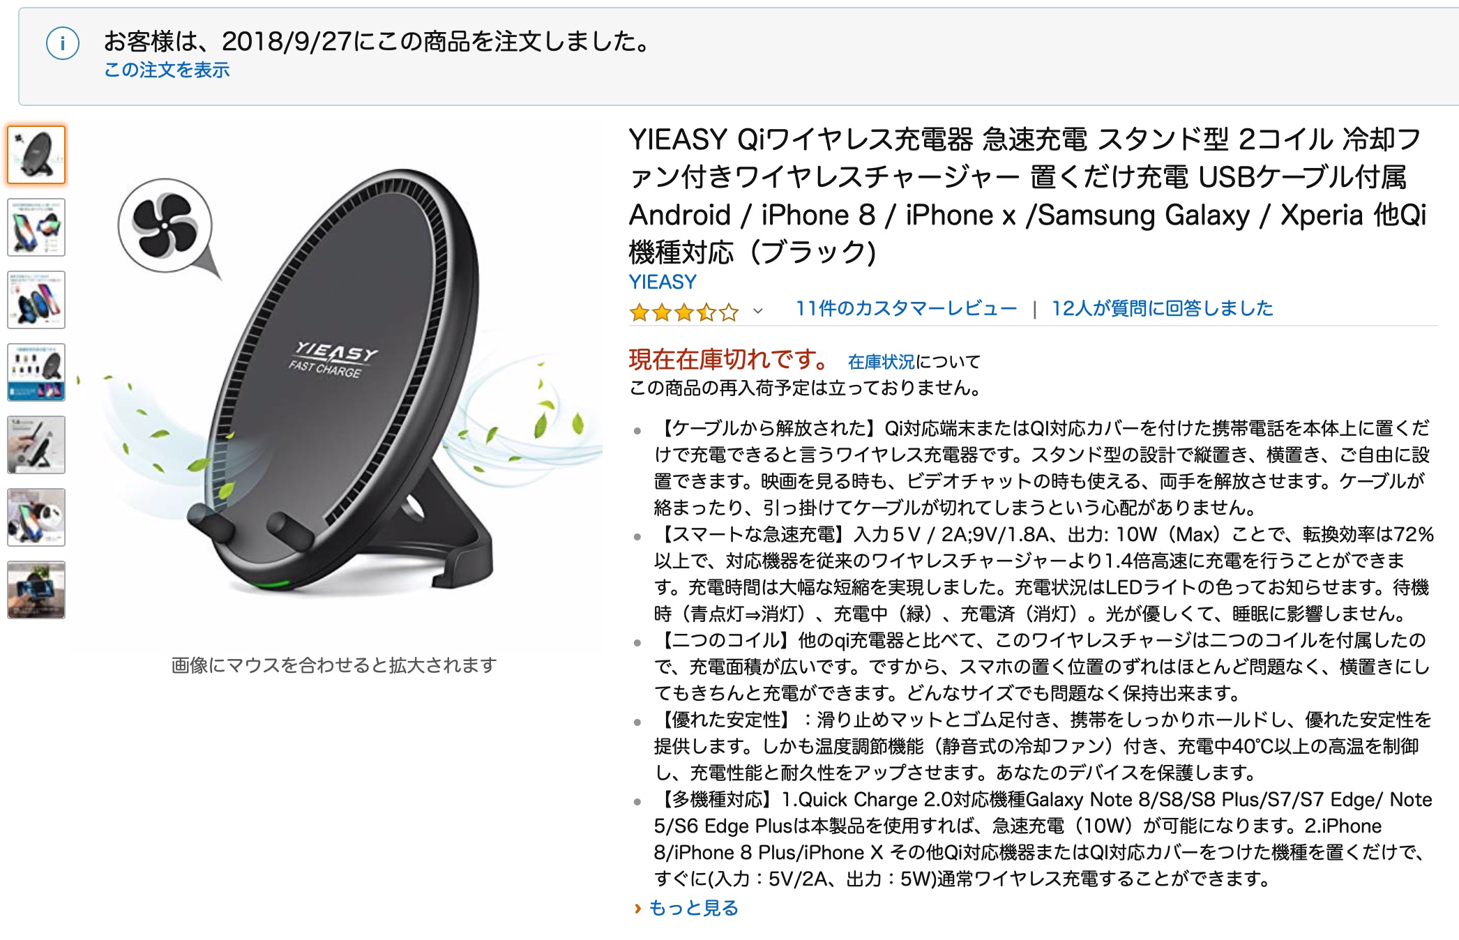Open 11件のカスタマーレビュー reviews link
Viewport: 1459px width, 940px height.
pyautogui.click(x=906, y=308)
